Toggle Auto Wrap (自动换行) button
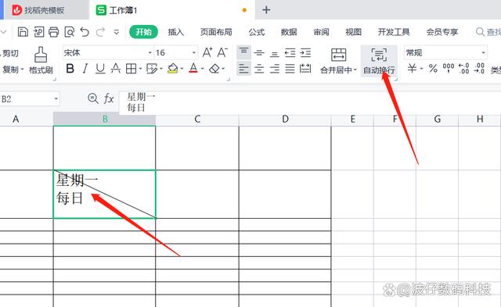The image size is (501, 307). [379, 61]
